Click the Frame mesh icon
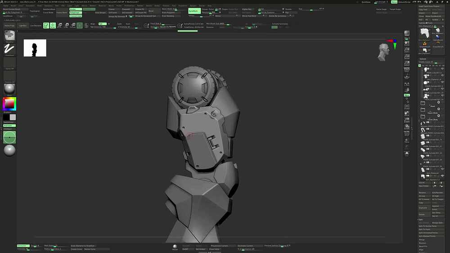This screenshot has width=450, height=253. [x=407, y=107]
